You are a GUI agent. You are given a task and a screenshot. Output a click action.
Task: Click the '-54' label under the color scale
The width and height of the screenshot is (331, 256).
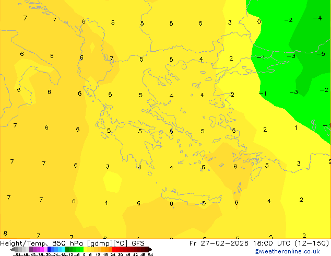click(17, 255)
